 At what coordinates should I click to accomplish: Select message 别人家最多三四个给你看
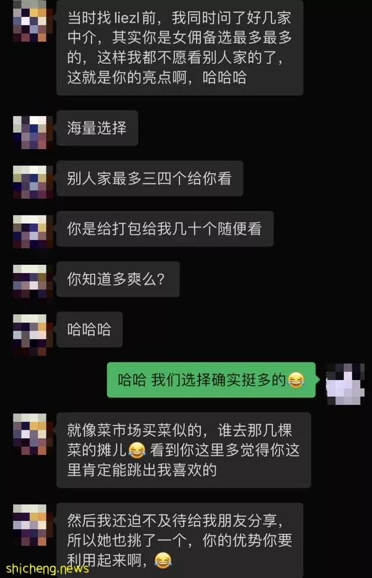pyautogui.click(x=150, y=178)
